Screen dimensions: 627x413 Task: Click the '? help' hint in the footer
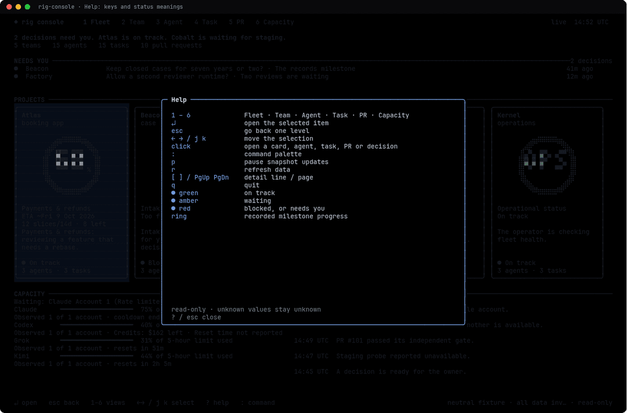pyautogui.click(x=217, y=403)
